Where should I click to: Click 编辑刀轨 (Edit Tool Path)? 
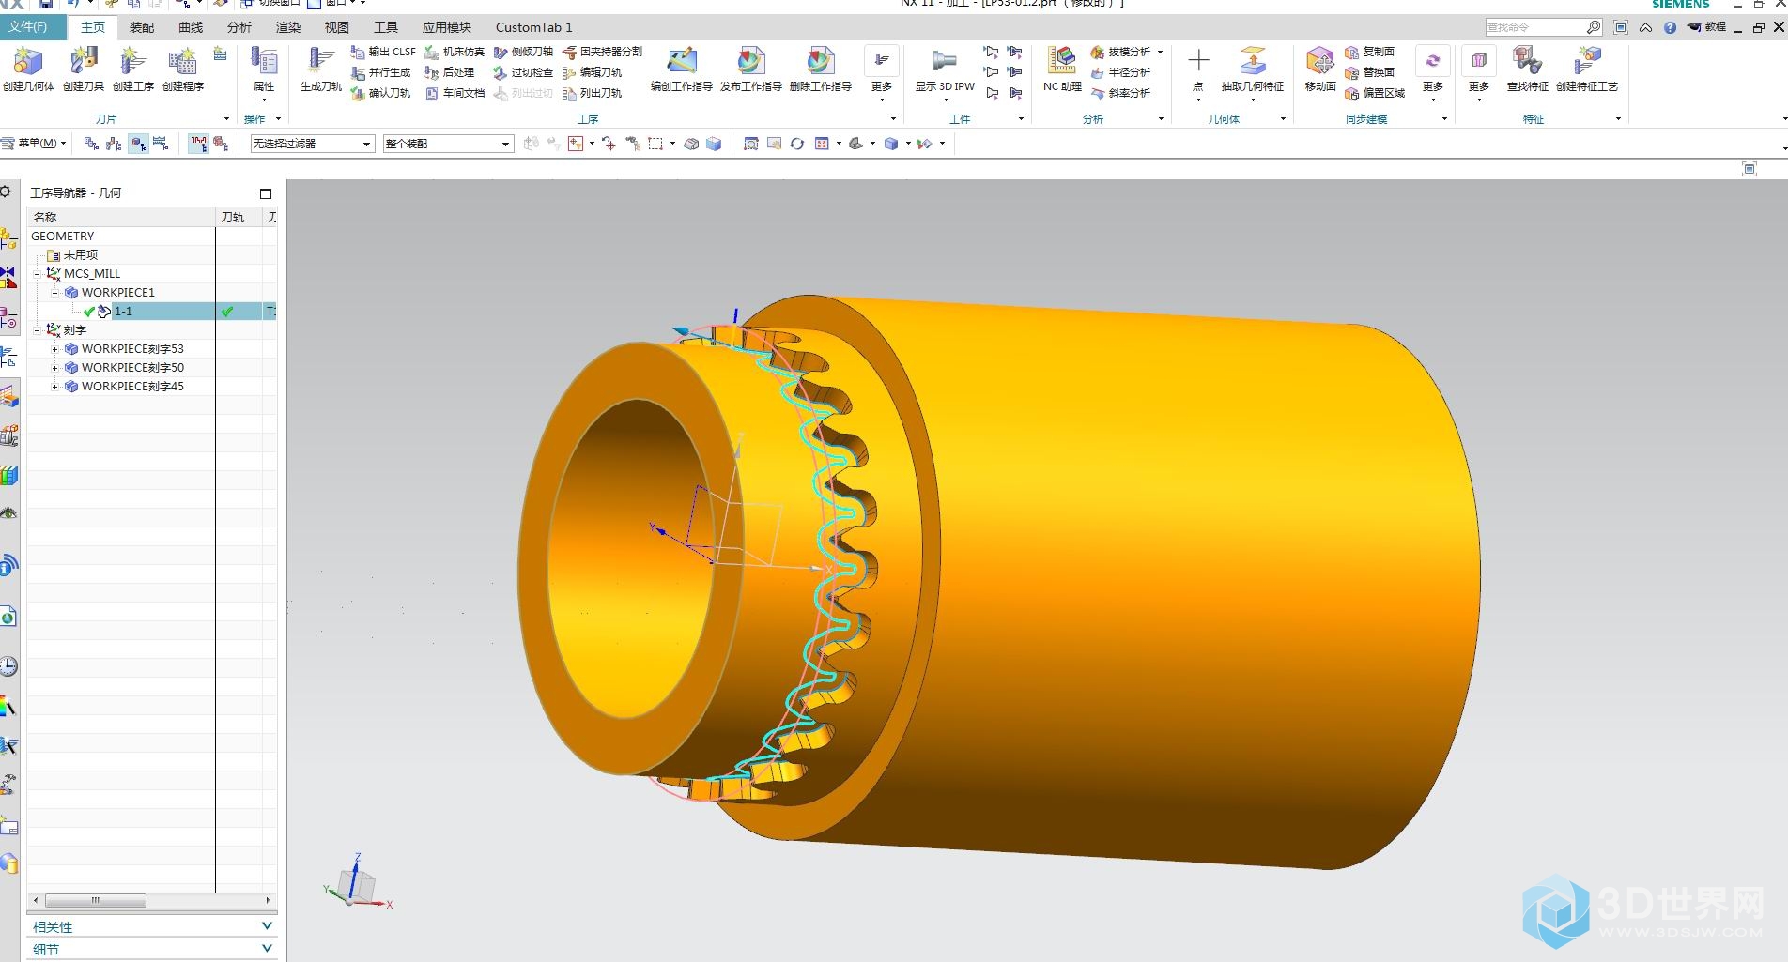pyautogui.click(x=592, y=72)
